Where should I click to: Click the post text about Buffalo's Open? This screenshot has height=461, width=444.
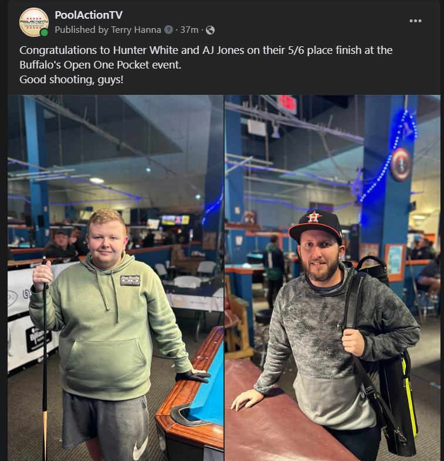coord(206,57)
